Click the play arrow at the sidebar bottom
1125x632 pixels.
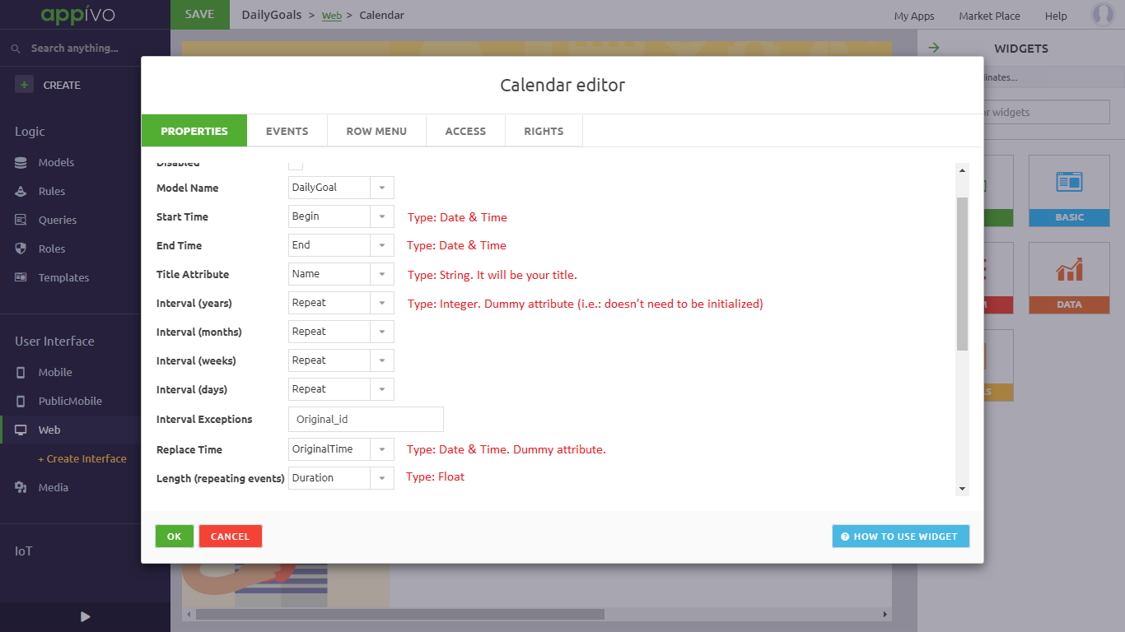pos(85,616)
